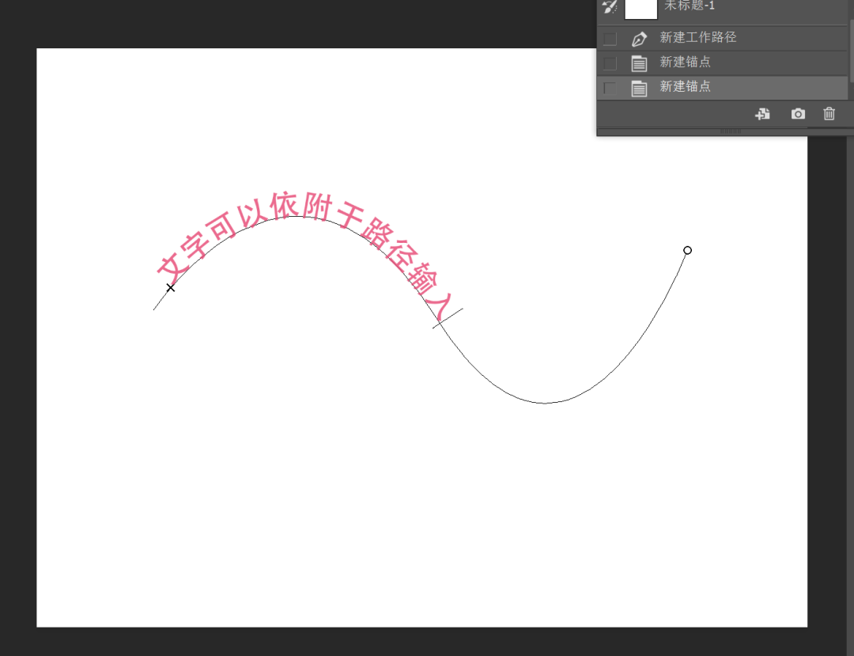This screenshot has width=854, height=656.
Task: Click the document icon of highlighted 新建锚点 entry
Action: pos(640,87)
